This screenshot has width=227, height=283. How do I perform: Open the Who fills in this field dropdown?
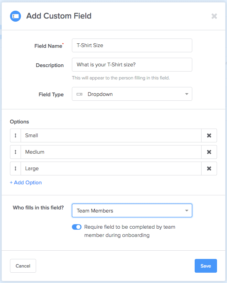point(132,210)
